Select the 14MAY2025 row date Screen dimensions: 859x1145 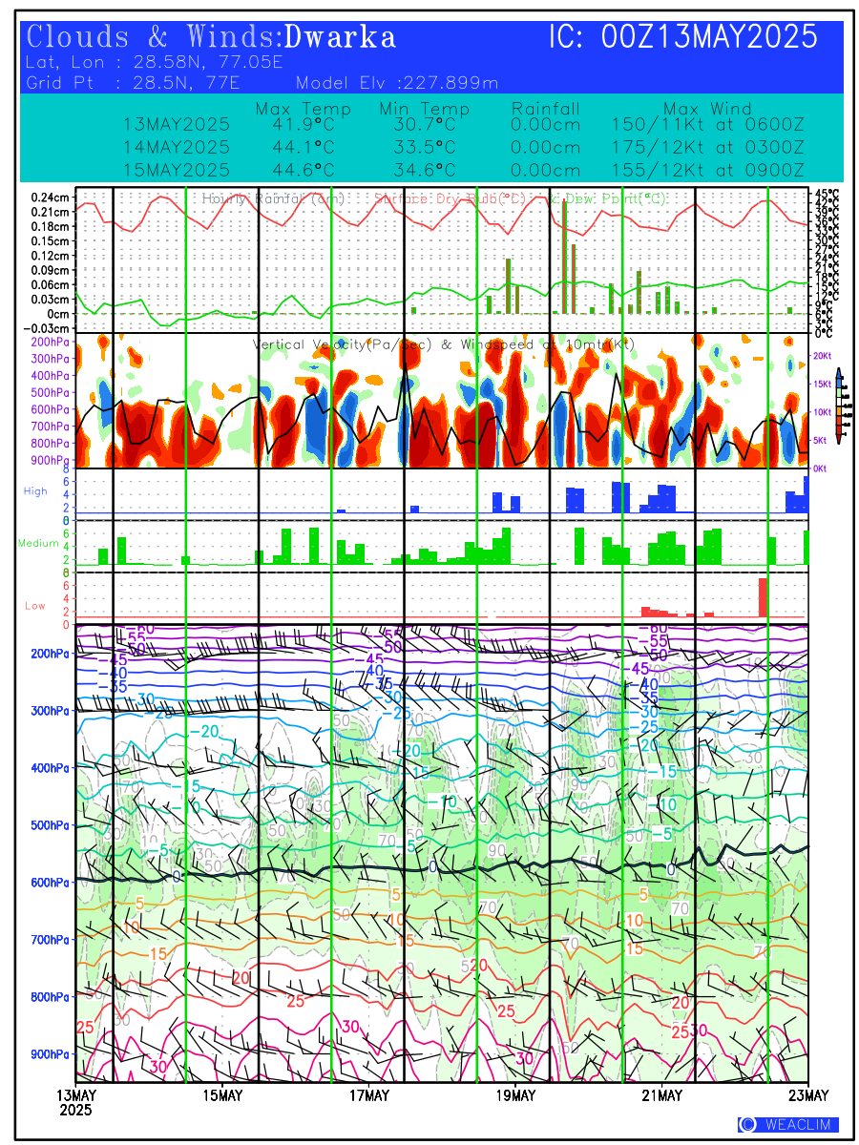(177, 148)
